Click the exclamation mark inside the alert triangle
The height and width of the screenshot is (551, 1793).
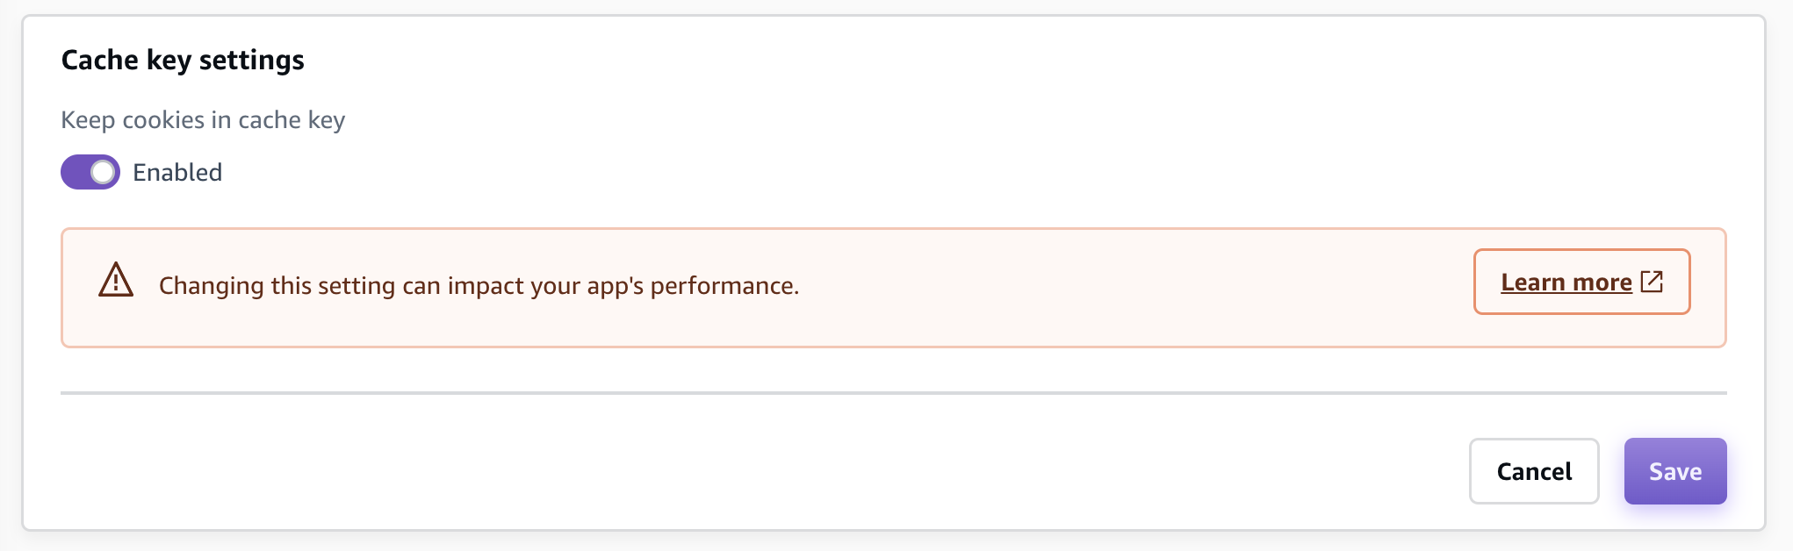tap(116, 283)
